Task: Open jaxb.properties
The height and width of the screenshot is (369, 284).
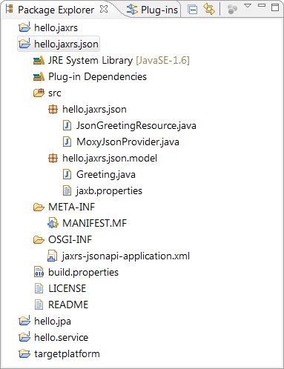Action: click(x=109, y=191)
